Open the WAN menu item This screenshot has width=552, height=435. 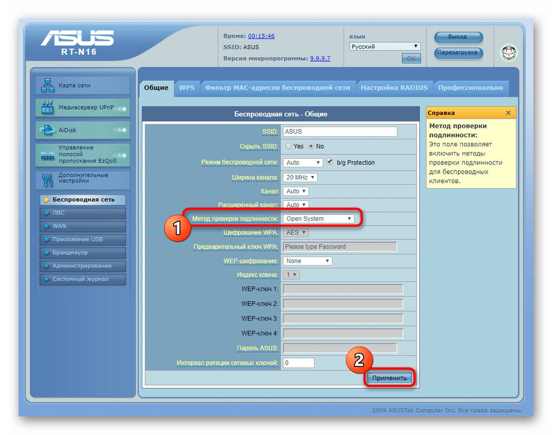(x=83, y=226)
